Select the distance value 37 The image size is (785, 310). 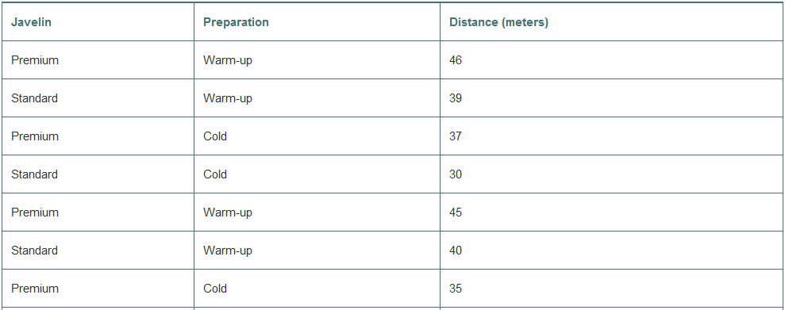pos(456,136)
